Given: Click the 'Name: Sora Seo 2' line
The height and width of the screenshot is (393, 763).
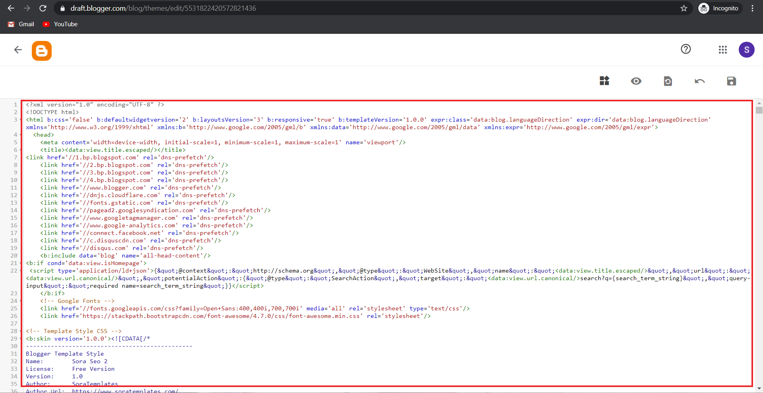Looking at the screenshot, I should pos(67,361).
